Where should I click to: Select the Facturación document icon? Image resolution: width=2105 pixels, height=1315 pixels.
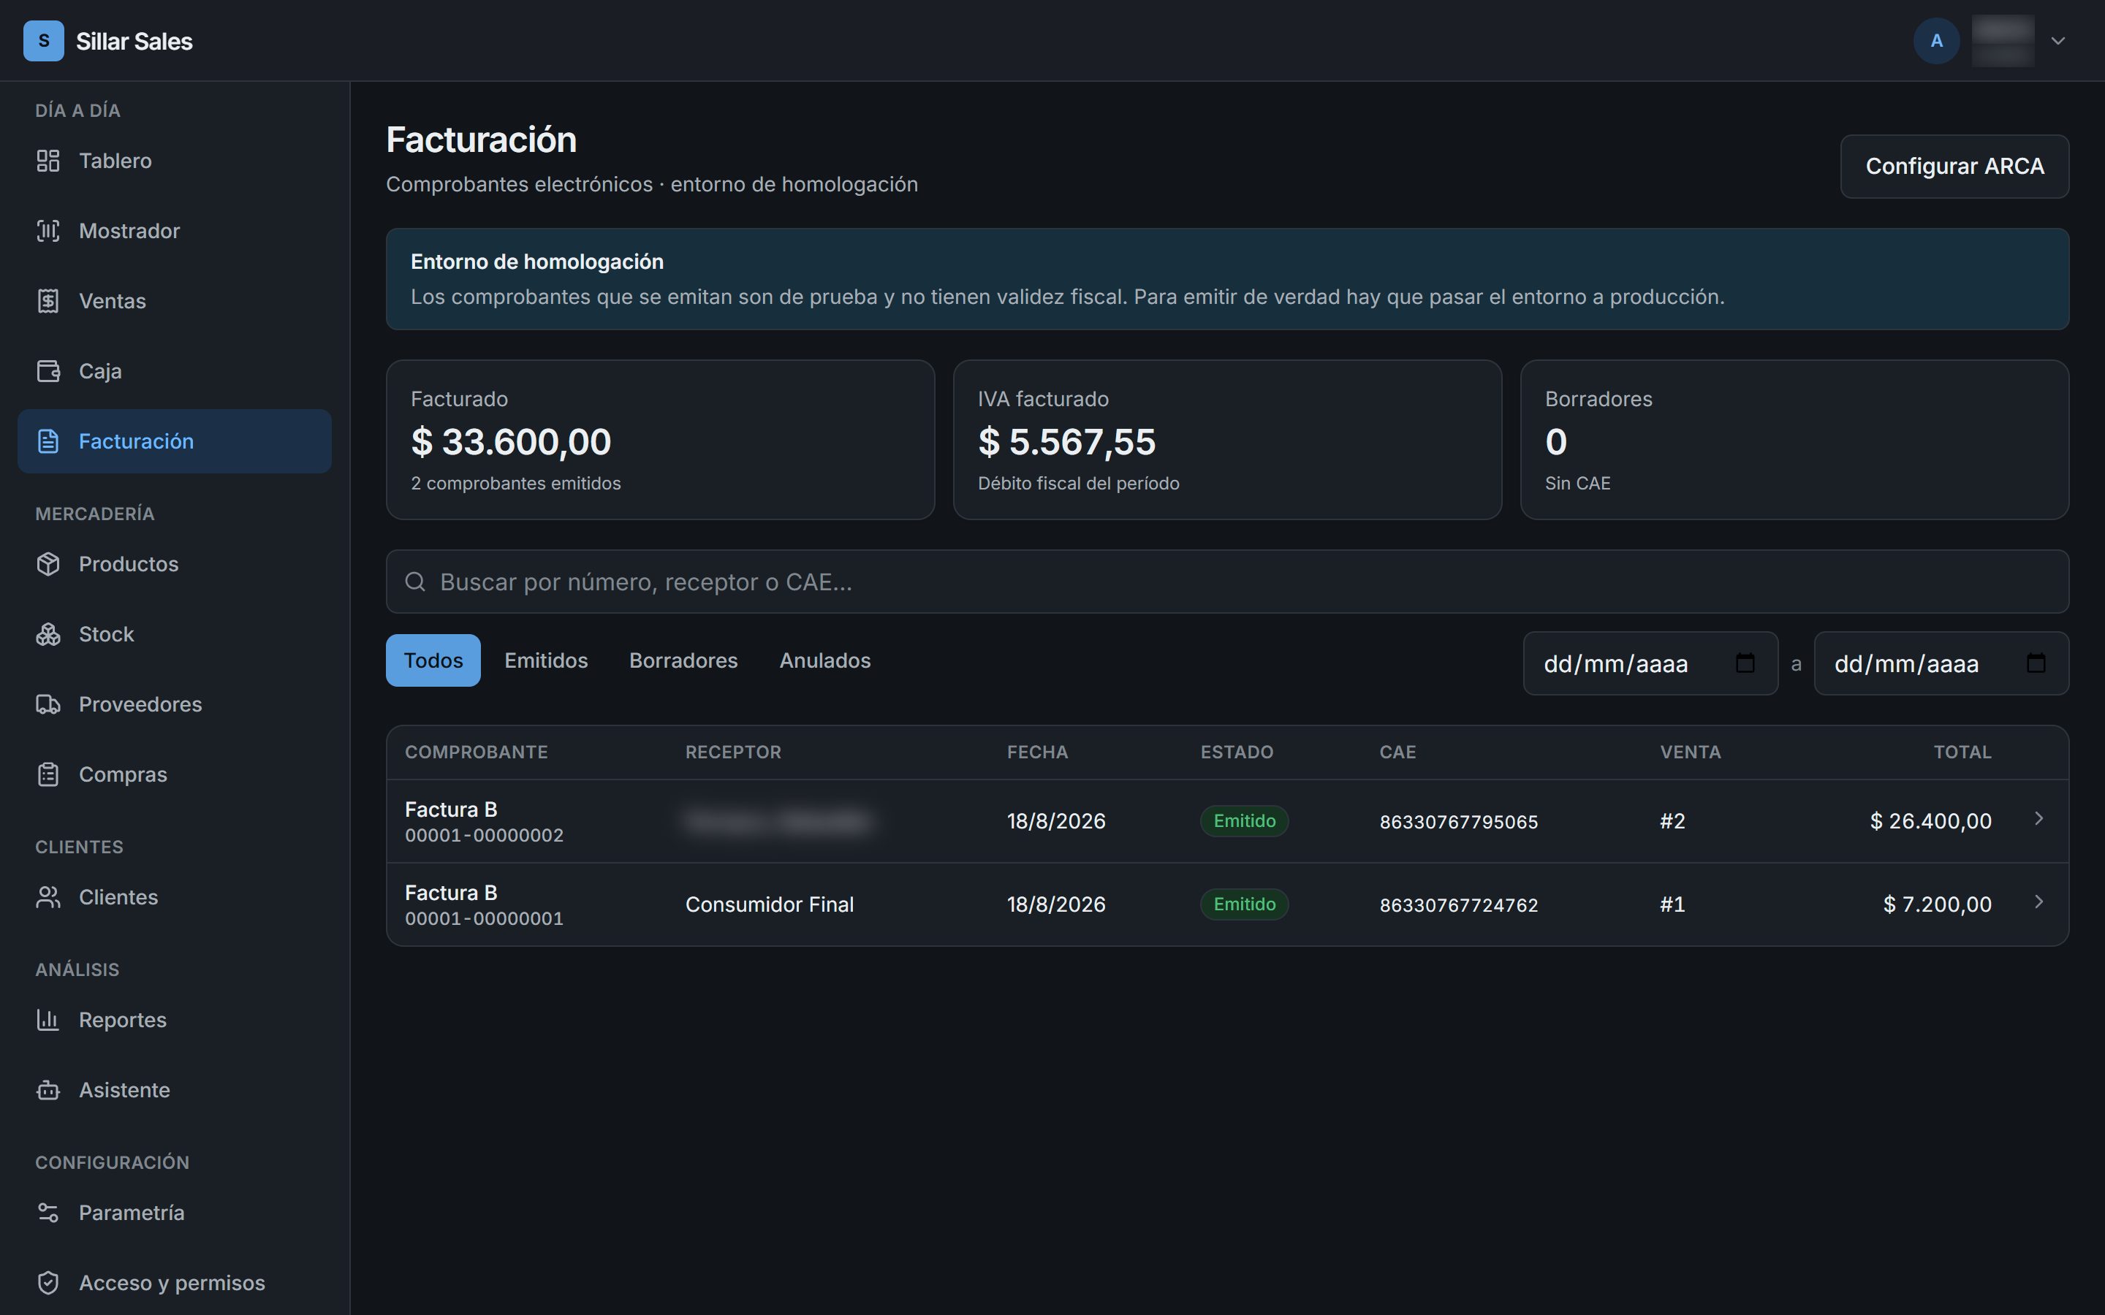[x=48, y=441]
